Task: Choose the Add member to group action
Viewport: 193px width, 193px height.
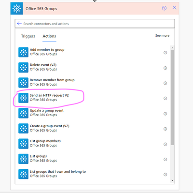Action: pyautogui.click(x=93, y=52)
